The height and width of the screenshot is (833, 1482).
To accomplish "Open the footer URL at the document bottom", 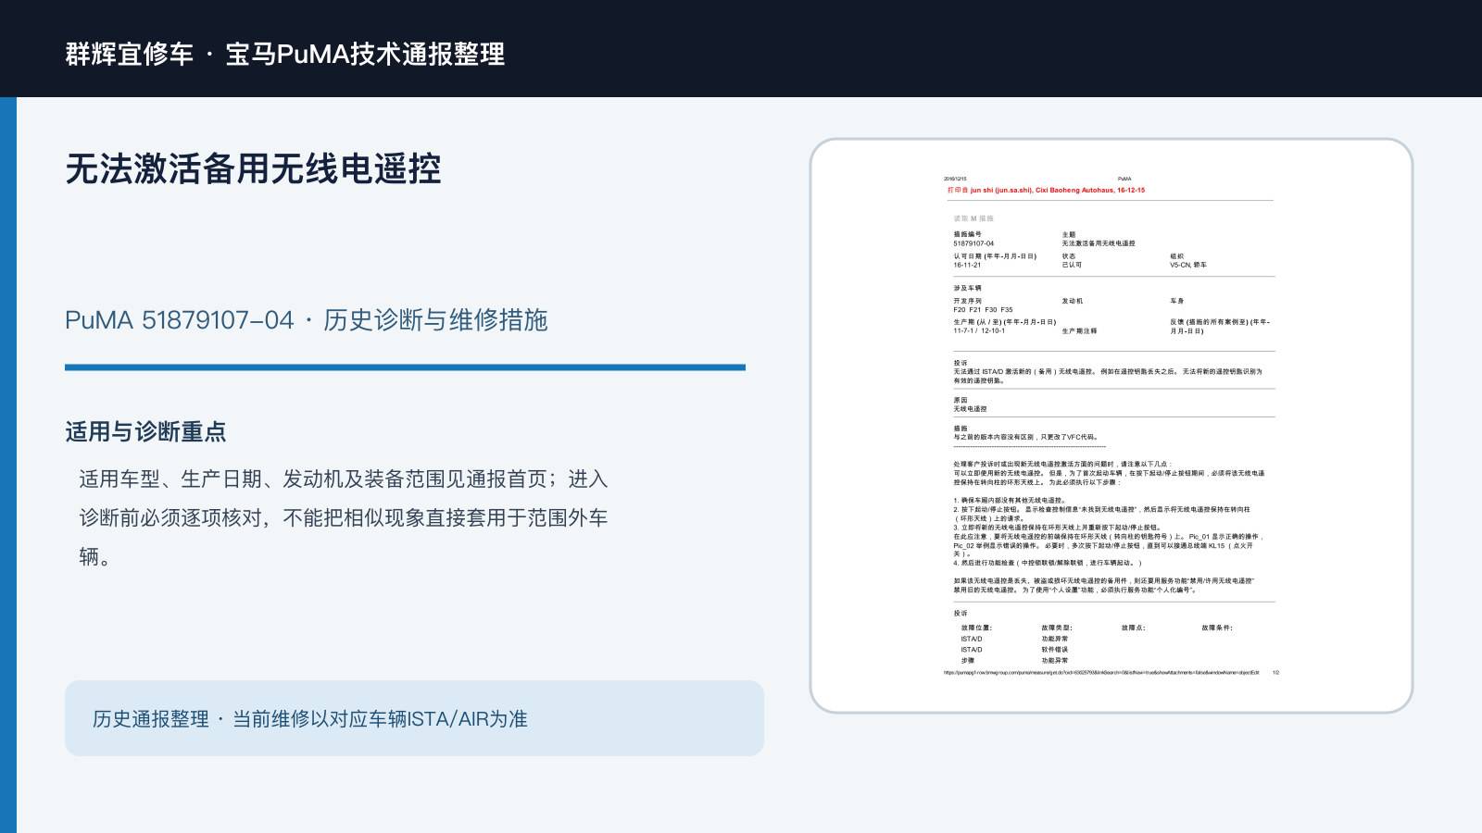I will [1101, 673].
